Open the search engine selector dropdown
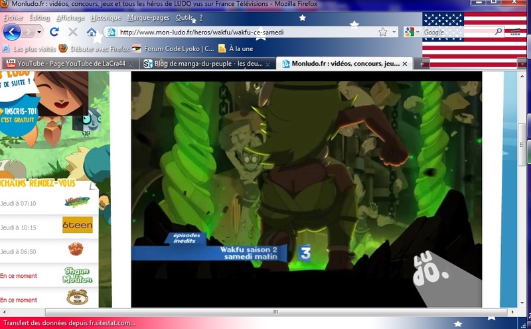 pyautogui.click(x=417, y=32)
